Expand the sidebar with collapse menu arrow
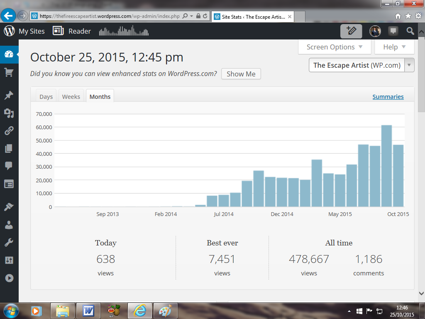This screenshot has height=319, width=425. 9,278
